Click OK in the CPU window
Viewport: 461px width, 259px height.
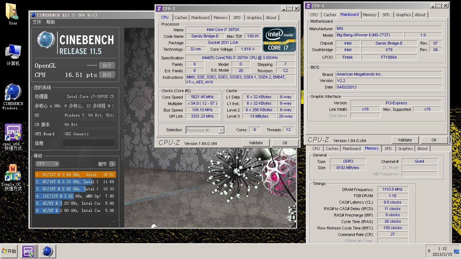pos(285,143)
